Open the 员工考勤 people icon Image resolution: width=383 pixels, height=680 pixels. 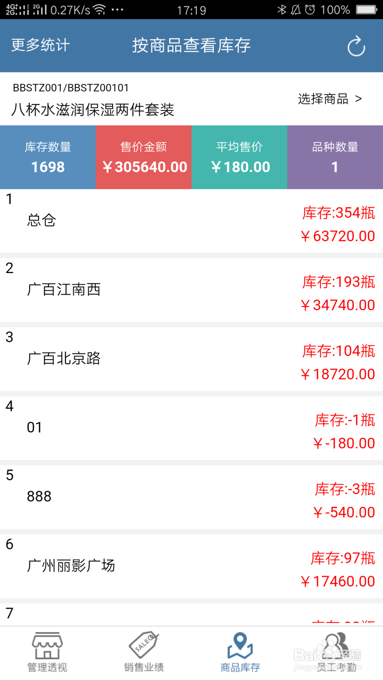click(x=336, y=645)
